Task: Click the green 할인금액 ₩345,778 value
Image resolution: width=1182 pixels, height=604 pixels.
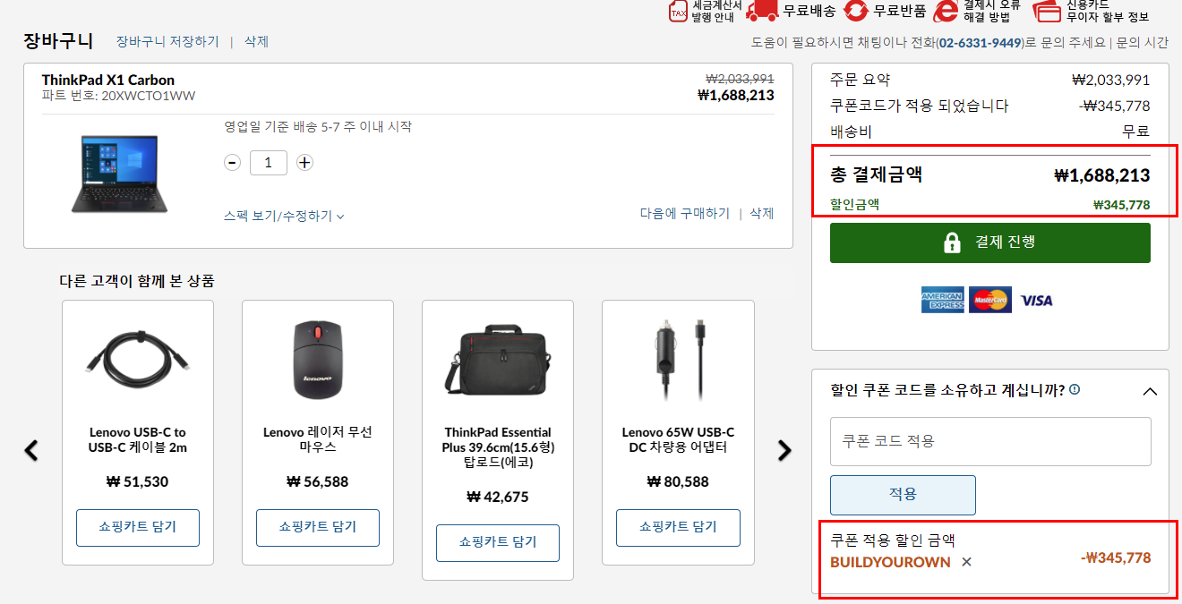Action: tap(1121, 205)
